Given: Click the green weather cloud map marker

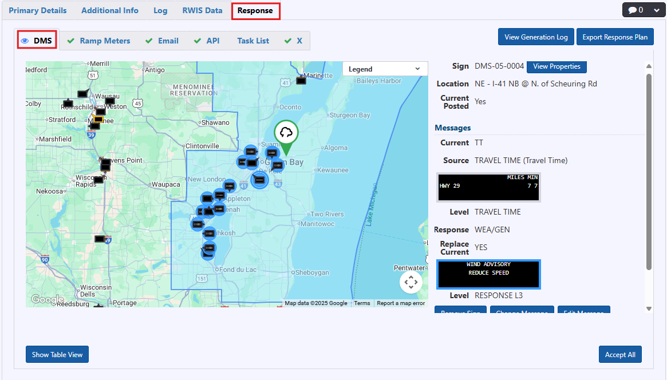Looking at the screenshot, I should pyautogui.click(x=286, y=133).
